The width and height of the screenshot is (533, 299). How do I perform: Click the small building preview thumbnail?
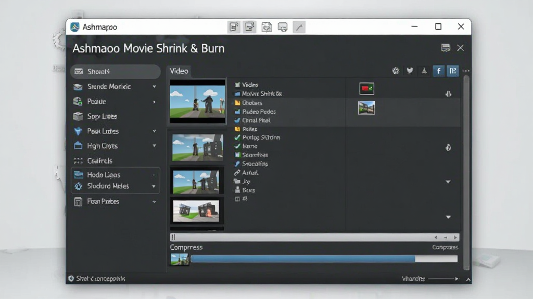point(366,108)
